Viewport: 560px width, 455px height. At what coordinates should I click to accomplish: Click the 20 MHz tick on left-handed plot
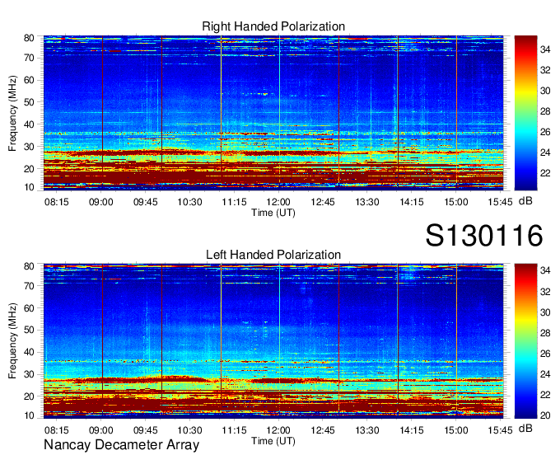[29, 396]
